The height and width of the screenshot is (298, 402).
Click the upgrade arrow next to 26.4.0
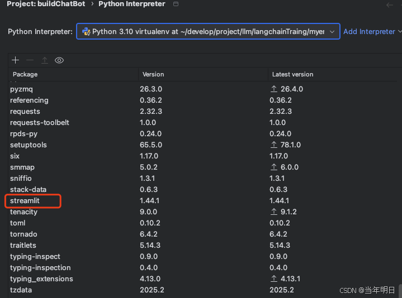click(274, 89)
